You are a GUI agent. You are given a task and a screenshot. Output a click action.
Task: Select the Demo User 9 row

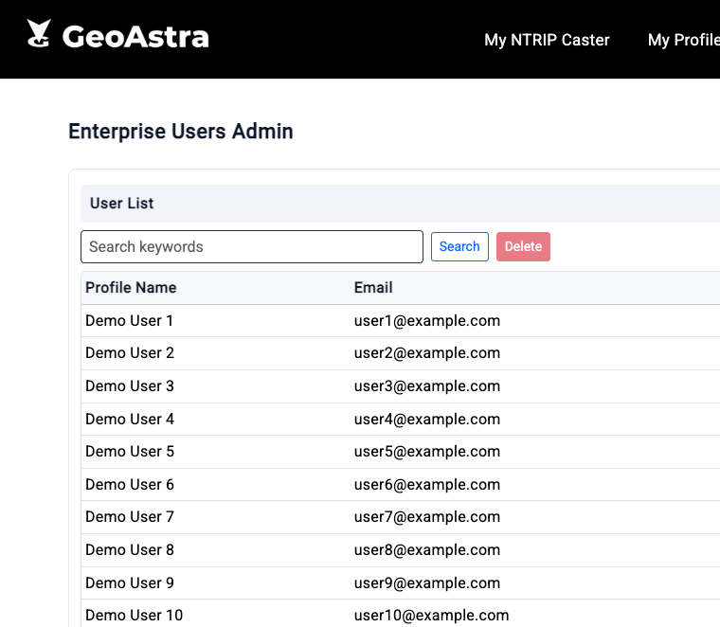pos(401,582)
